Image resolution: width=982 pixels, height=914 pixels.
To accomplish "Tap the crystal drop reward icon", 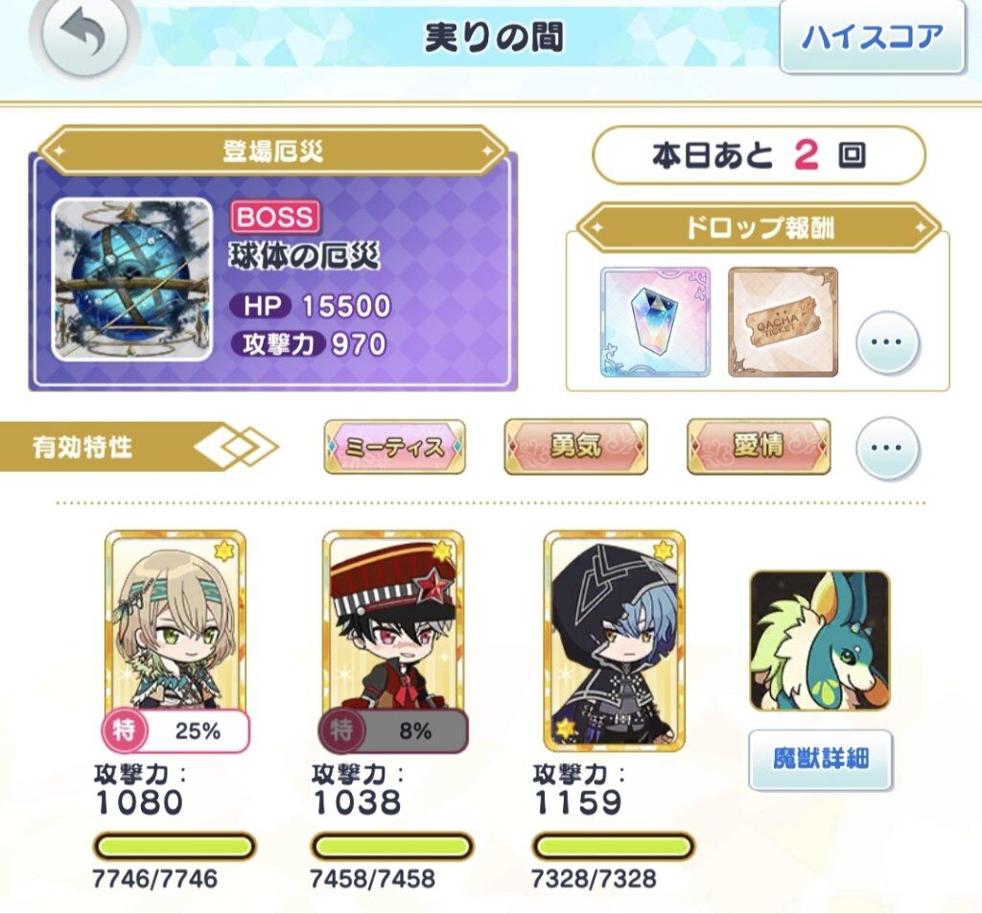I will tap(655, 322).
